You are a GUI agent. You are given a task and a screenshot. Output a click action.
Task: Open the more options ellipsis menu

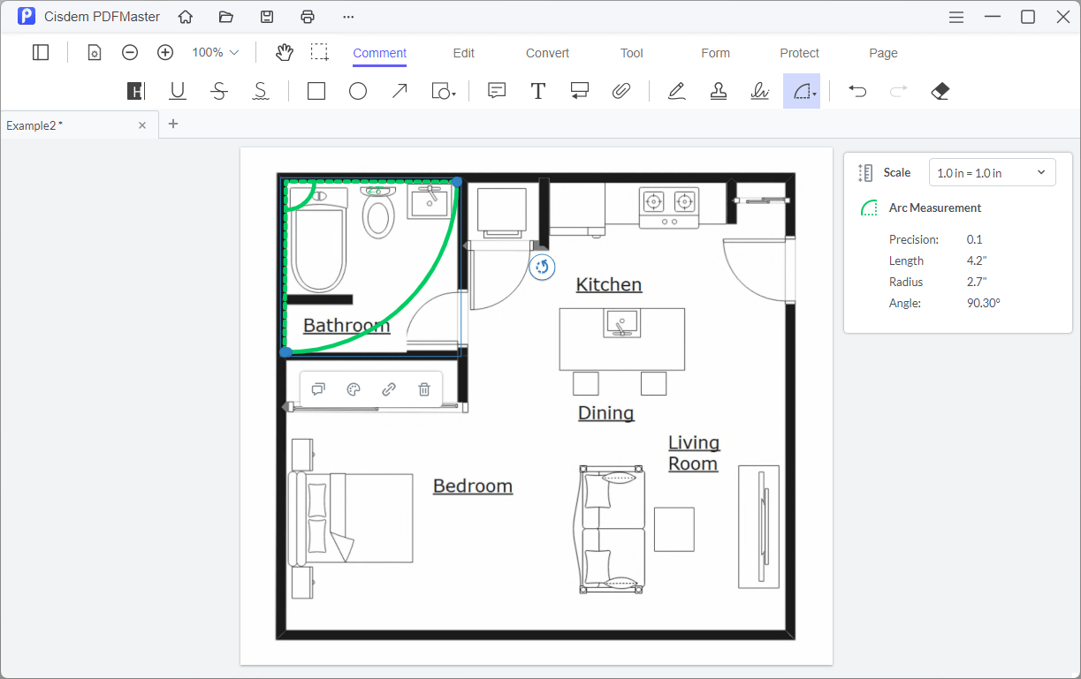[348, 17]
